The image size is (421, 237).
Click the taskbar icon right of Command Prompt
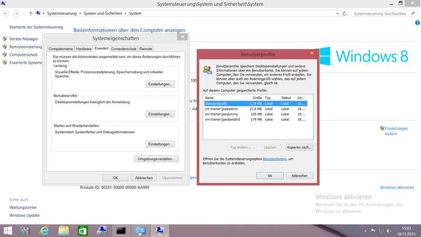(141, 231)
